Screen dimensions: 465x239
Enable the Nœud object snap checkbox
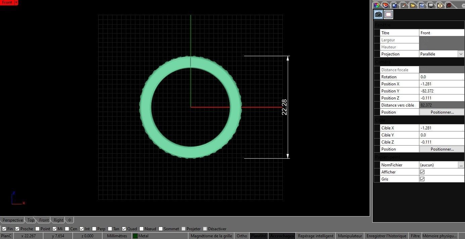click(x=141, y=229)
